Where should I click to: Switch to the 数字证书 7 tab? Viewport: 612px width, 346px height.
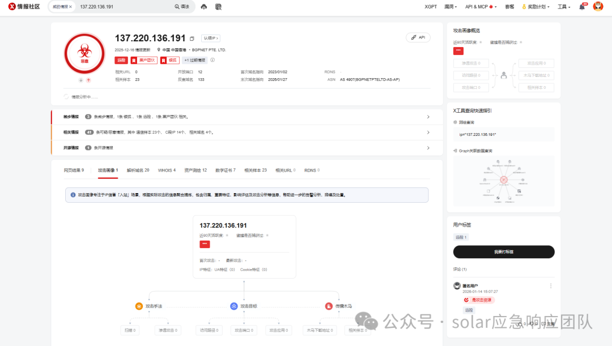click(226, 170)
